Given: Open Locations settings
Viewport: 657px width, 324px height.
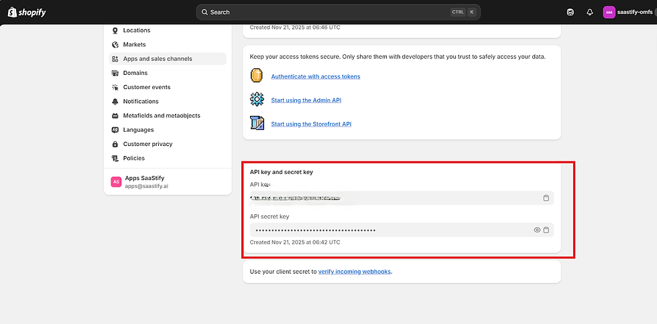Looking at the screenshot, I should click(137, 30).
